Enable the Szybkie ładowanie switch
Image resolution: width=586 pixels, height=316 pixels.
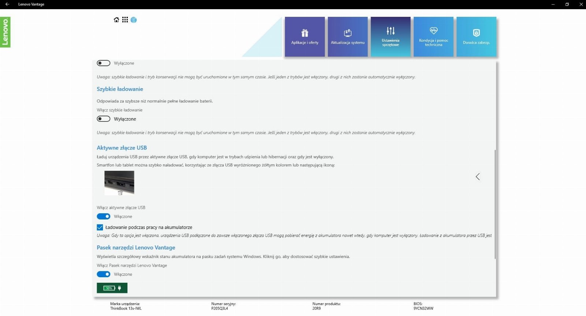[103, 119]
